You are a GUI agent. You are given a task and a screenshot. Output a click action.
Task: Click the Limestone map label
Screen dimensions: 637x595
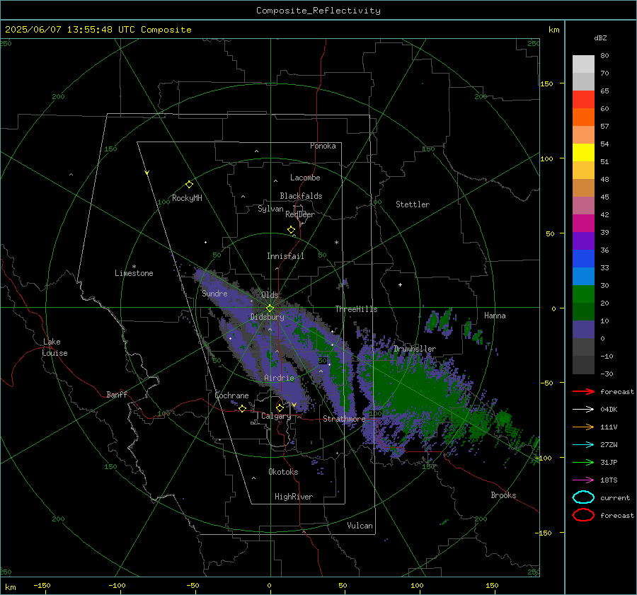tap(134, 273)
